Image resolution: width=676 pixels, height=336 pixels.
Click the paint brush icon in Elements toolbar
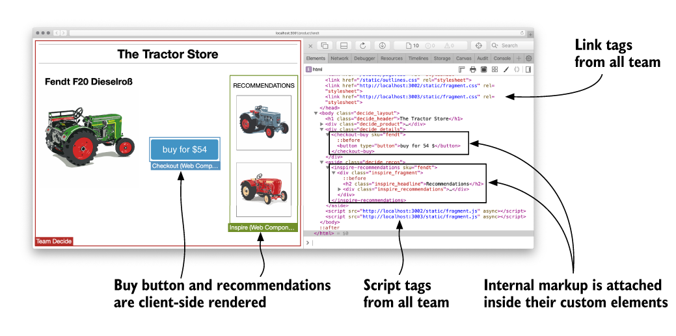click(506, 69)
